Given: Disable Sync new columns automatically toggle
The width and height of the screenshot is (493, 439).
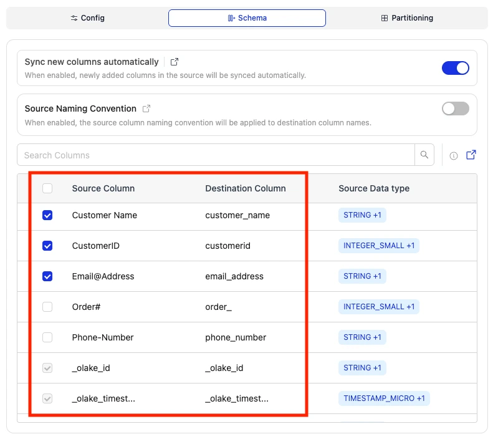Looking at the screenshot, I should 455,68.
